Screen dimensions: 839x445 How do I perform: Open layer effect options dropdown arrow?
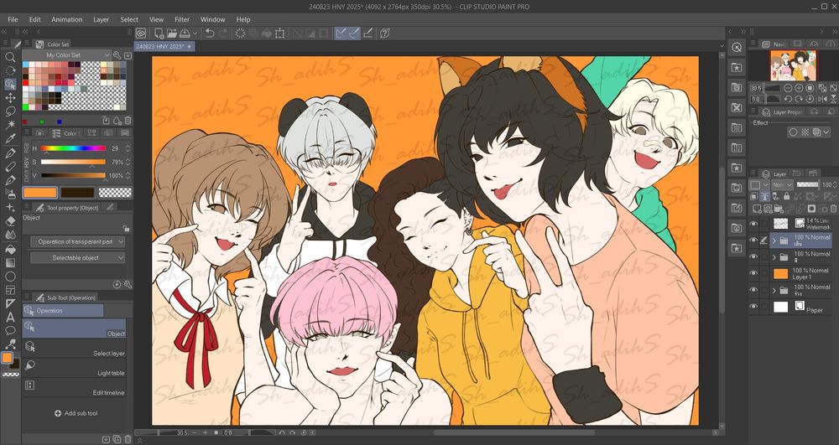tap(826, 132)
